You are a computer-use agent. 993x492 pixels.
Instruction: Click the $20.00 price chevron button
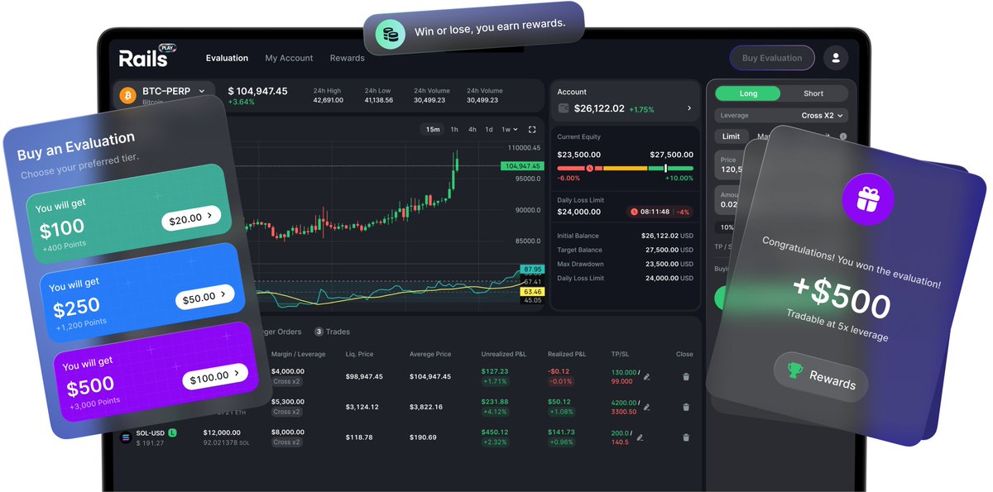click(x=190, y=218)
